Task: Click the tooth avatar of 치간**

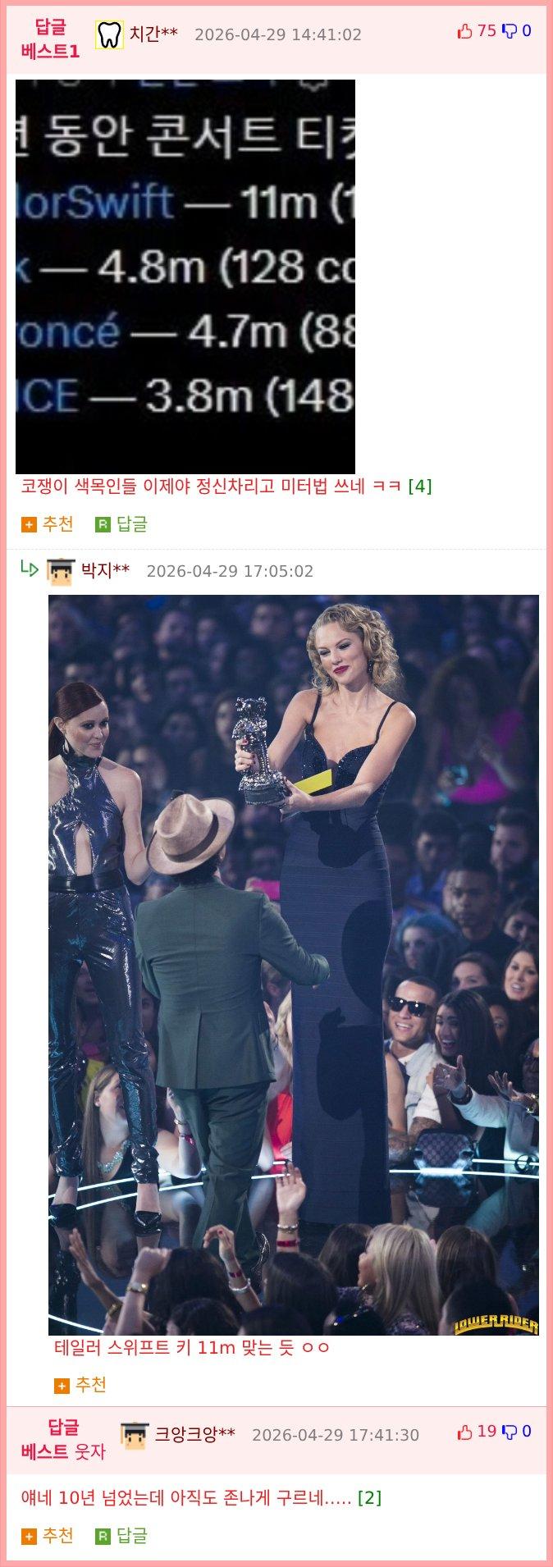Action: pos(109,34)
